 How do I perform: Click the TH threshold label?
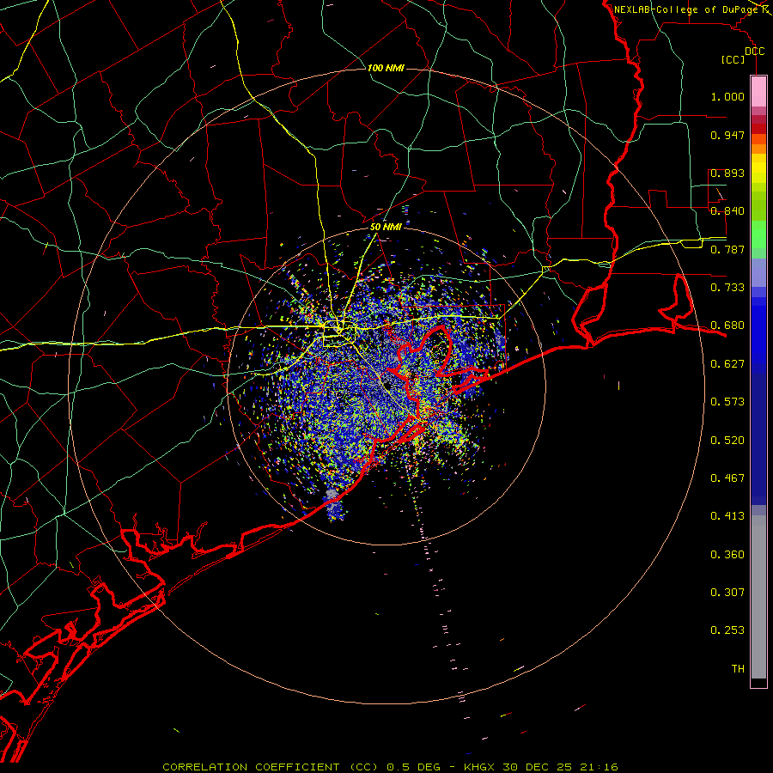click(x=738, y=669)
